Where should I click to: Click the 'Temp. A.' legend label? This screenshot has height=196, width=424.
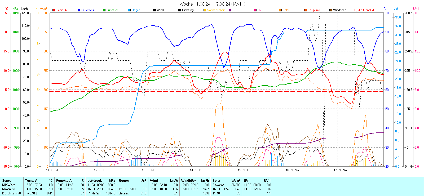coord(62,10)
